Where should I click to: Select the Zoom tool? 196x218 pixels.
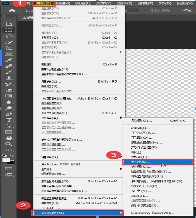coord(9,144)
